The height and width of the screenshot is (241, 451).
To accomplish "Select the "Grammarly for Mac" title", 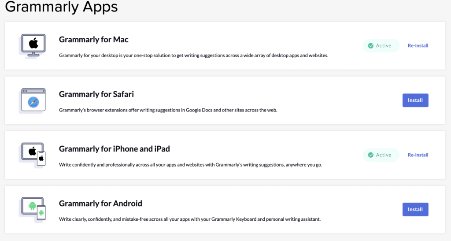I will click(93, 40).
